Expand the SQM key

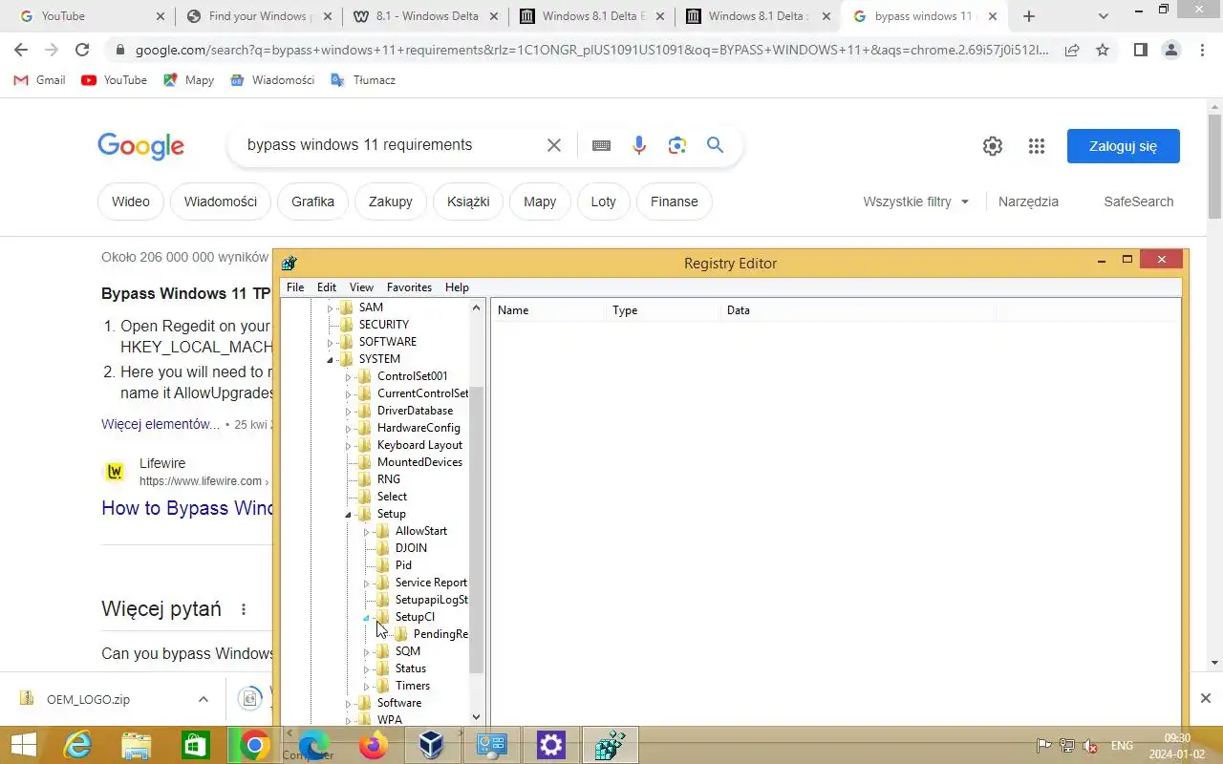click(366, 651)
